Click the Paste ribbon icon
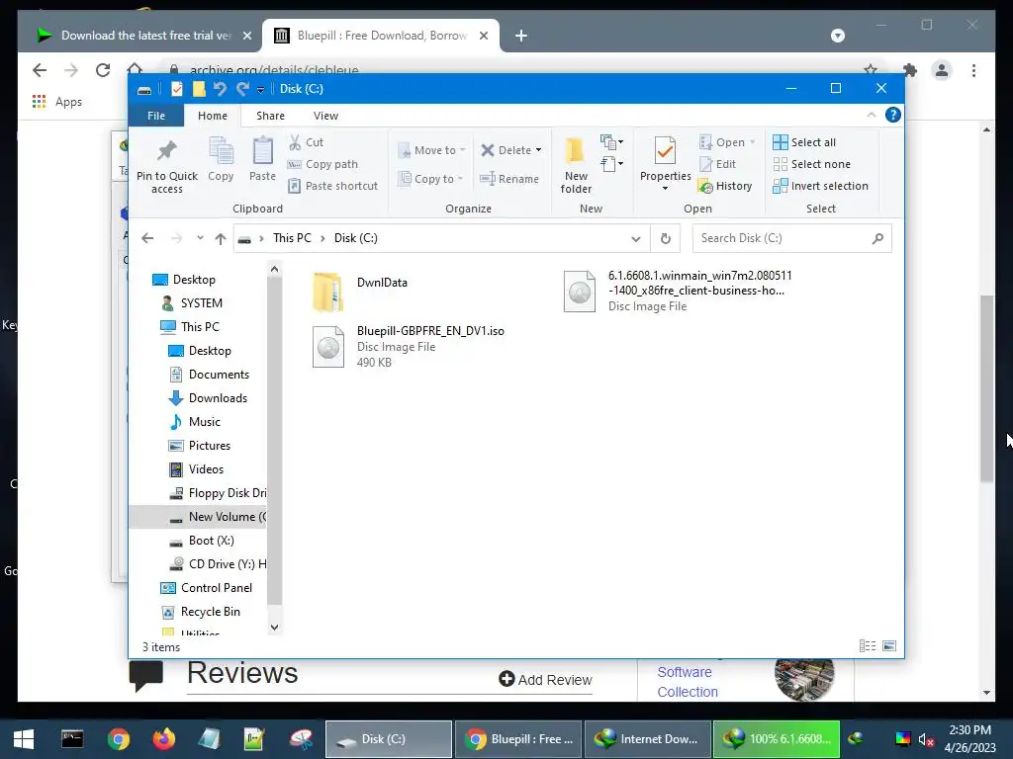1013x759 pixels. (x=262, y=151)
